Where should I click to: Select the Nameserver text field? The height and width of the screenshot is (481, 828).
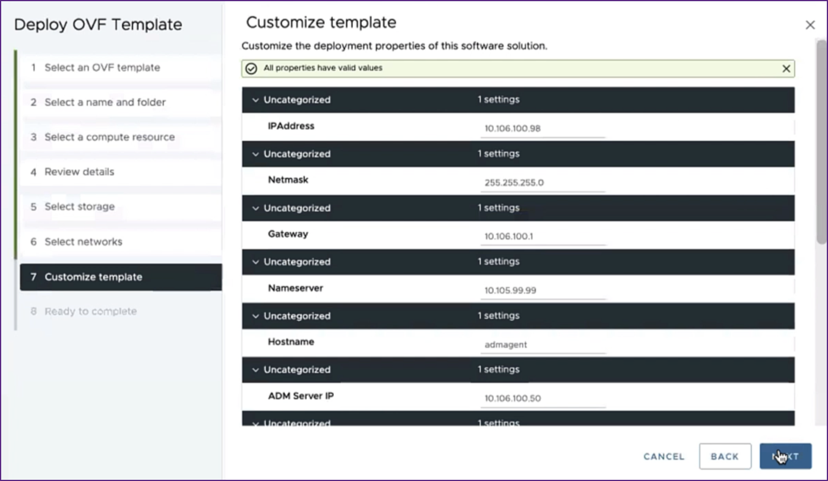click(542, 290)
